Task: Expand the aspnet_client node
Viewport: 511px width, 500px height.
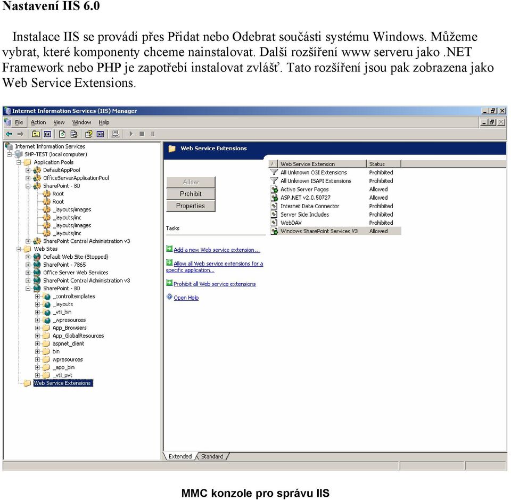Action: pyautogui.click(x=37, y=343)
